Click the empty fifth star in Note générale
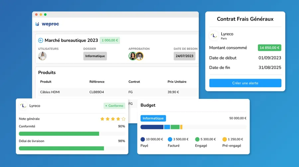This screenshot has height=167, width=299. click(124, 119)
